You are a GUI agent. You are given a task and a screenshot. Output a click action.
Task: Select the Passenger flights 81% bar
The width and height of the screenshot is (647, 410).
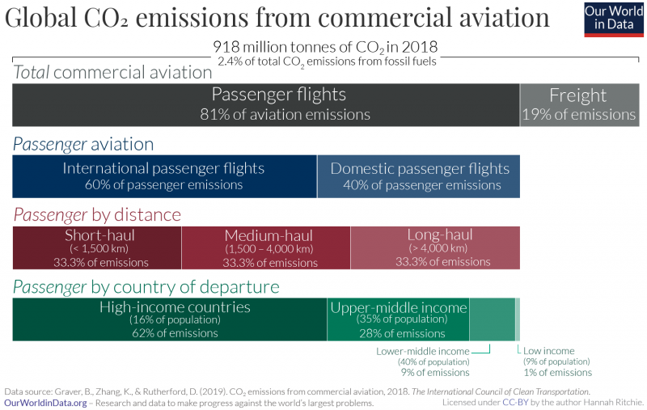coord(265,104)
